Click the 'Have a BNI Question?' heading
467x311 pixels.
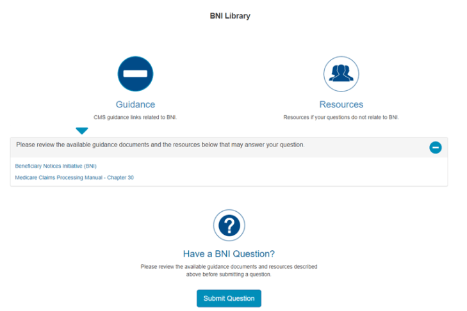click(229, 253)
